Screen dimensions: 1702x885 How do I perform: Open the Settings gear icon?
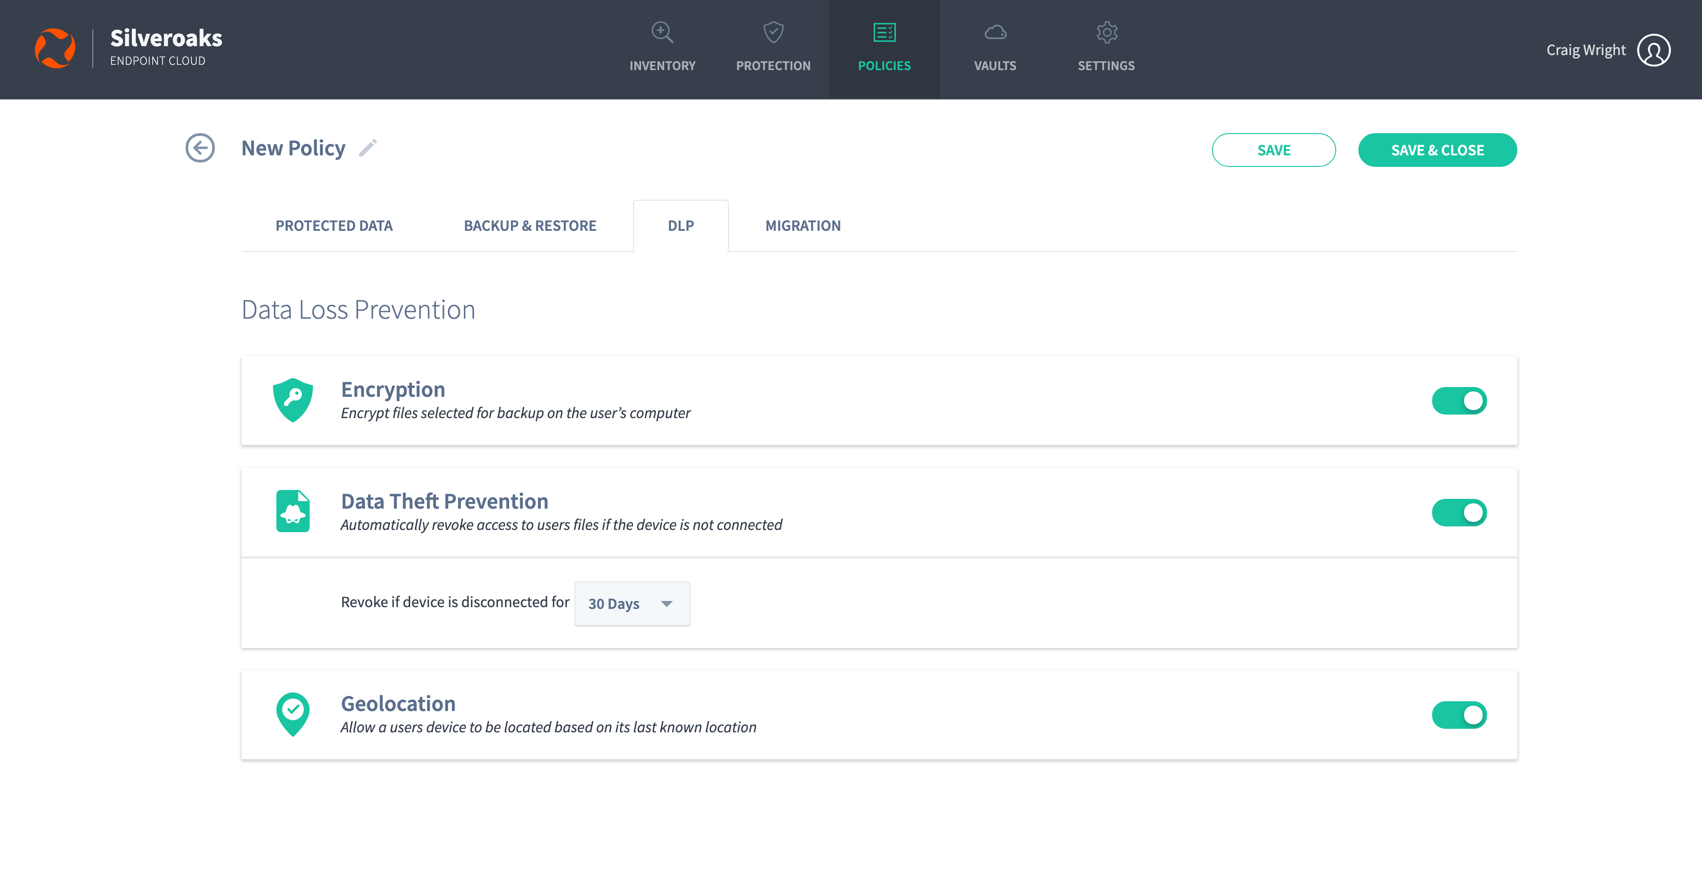pyautogui.click(x=1106, y=32)
